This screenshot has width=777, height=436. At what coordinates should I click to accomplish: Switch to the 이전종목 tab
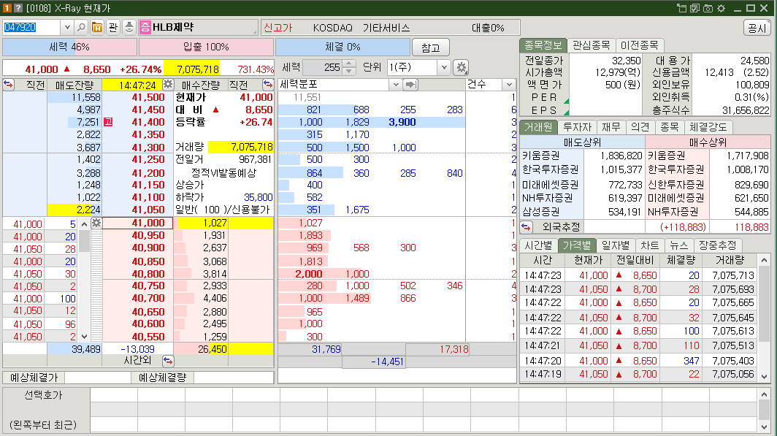click(x=639, y=45)
